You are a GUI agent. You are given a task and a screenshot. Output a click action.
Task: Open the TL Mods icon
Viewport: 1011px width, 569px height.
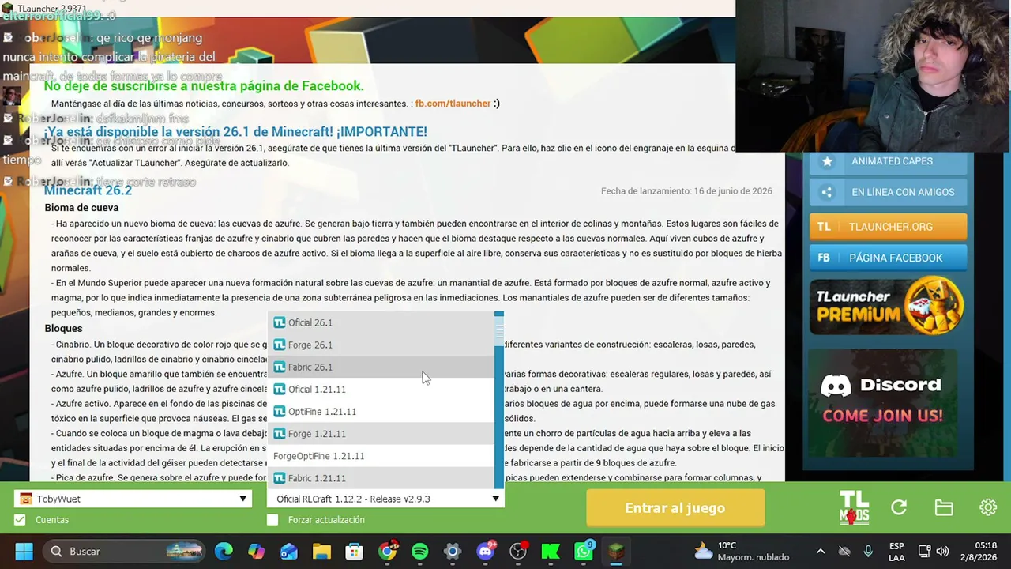point(854,507)
